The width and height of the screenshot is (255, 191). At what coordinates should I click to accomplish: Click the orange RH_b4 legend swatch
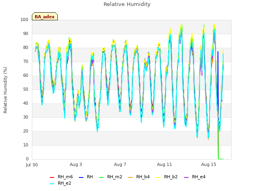coord(130,177)
